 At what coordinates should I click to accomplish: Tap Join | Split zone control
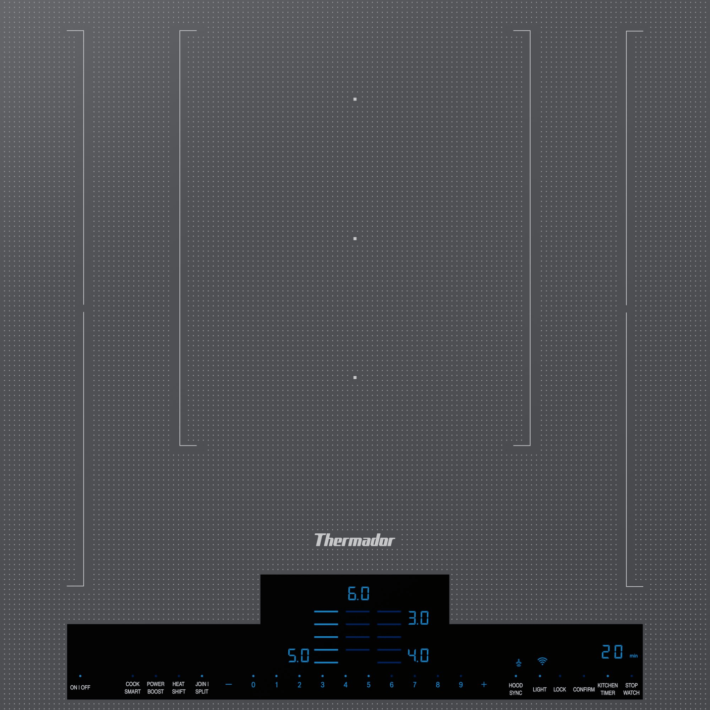[x=202, y=688]
